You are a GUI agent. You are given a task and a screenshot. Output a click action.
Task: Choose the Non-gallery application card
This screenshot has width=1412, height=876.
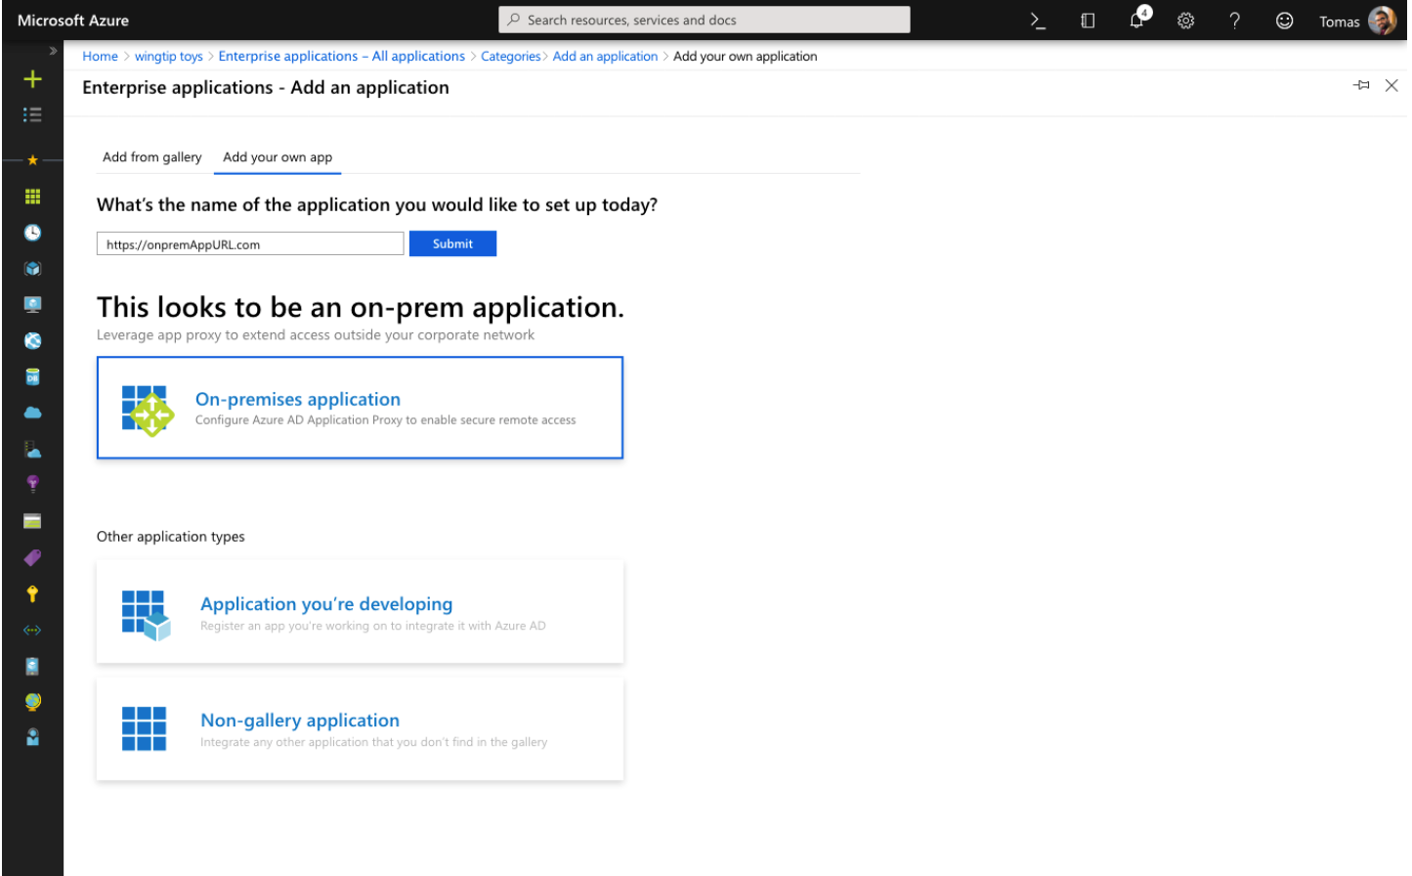[x=360, y=729]
